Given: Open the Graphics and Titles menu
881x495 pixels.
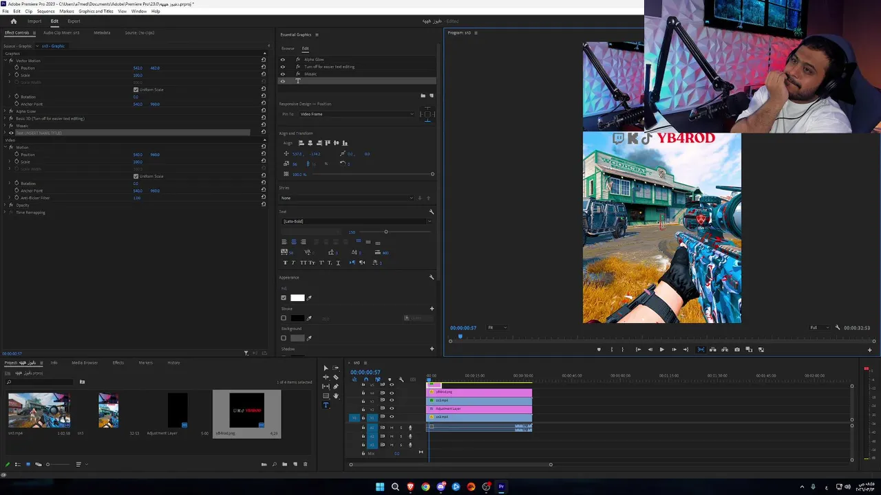Looking at the screenshot, I should (x=96, y=11).
